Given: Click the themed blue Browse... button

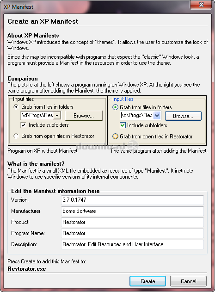Looking at the screenshot, I should click(x=183, y=116).
